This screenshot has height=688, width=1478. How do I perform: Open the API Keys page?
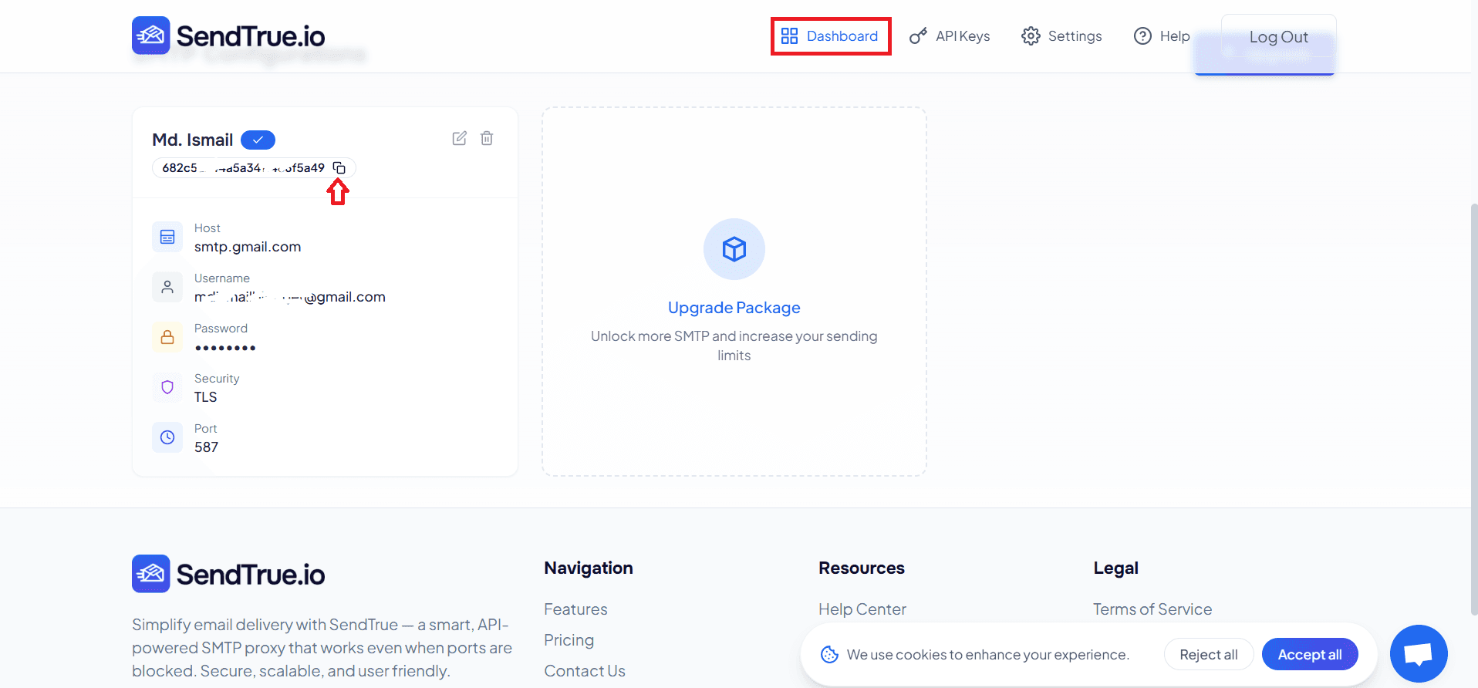(x=950, y=36)
